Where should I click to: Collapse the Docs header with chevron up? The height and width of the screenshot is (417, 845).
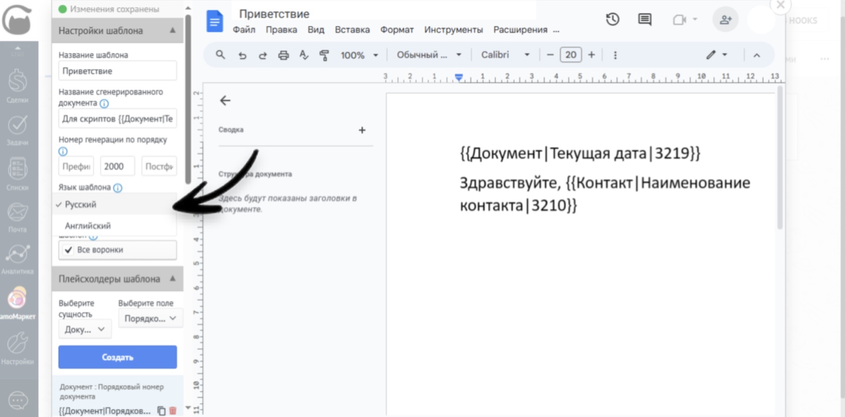(x=757, y=55)
